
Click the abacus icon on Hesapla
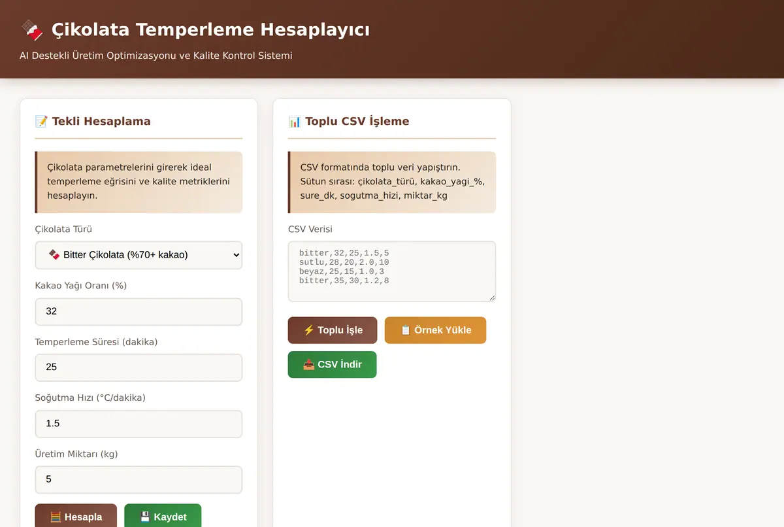pos(56,517)
